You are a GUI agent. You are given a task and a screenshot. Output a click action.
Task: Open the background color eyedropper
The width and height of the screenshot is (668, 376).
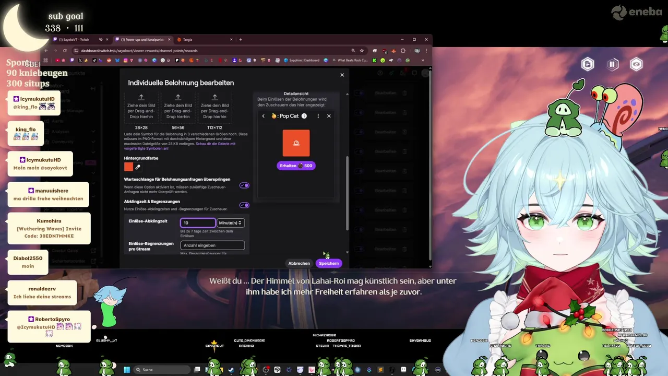coord(138,167)
